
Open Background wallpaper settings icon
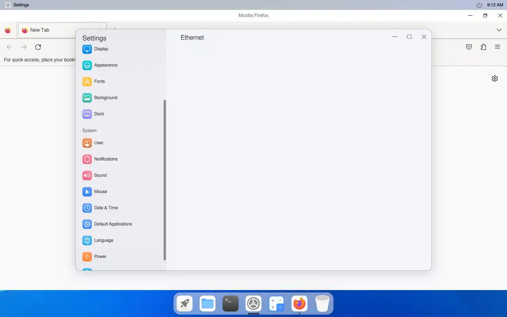[87, 98]
